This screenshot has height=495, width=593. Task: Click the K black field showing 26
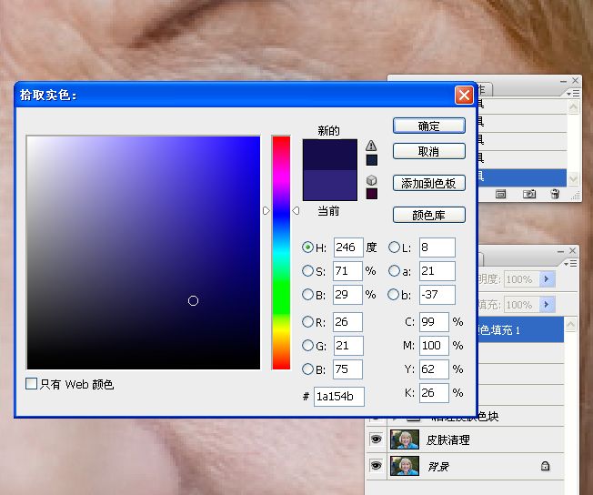pos(434,393)
